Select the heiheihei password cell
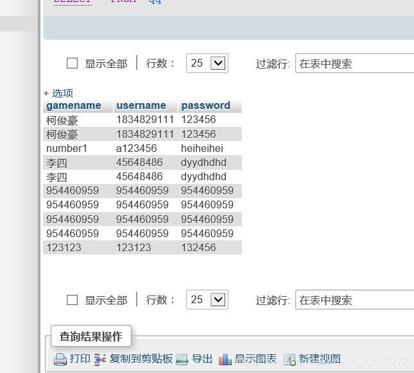The width and height of the screenshot is (414, 373). coord(210,149)
